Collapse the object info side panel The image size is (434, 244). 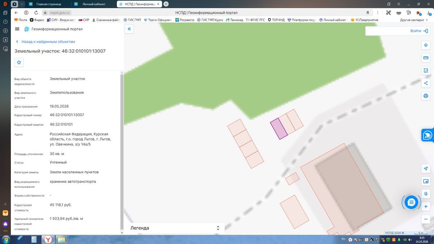coord(129,29)
